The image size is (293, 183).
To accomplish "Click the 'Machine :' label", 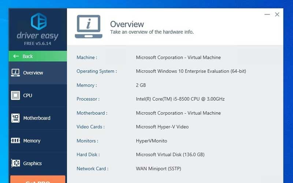I will 87,57.
